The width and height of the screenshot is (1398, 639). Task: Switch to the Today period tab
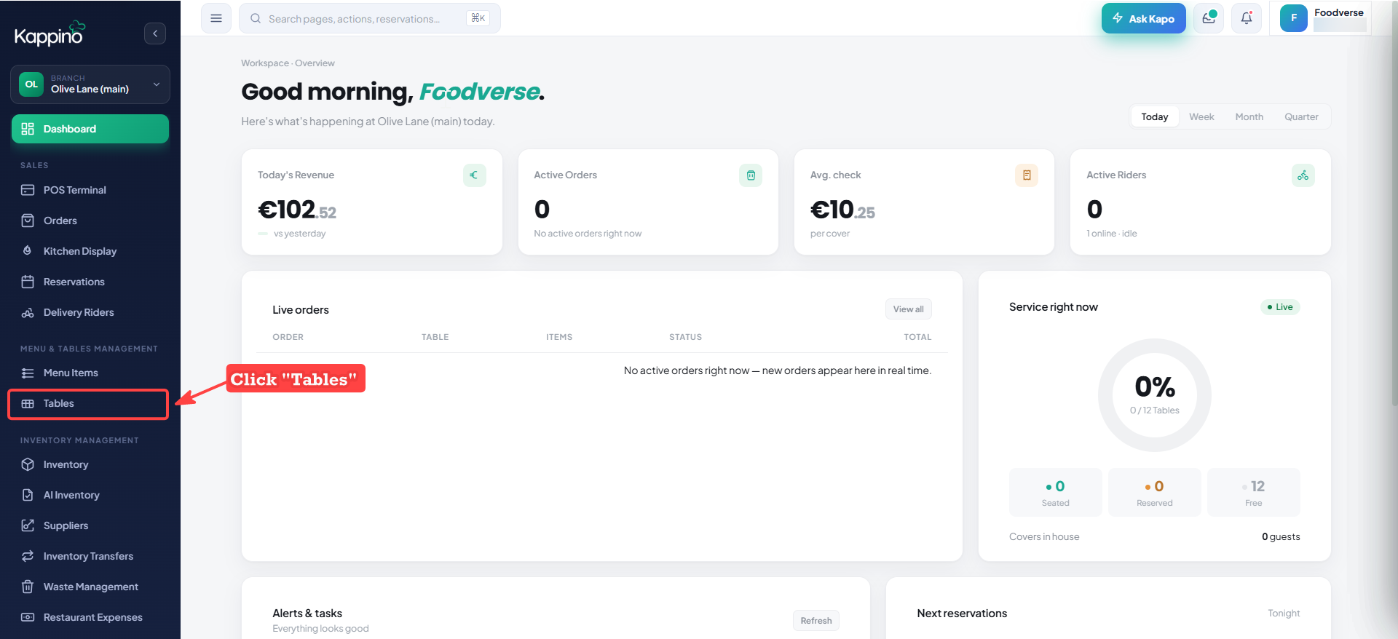(x=1154, y=116)
